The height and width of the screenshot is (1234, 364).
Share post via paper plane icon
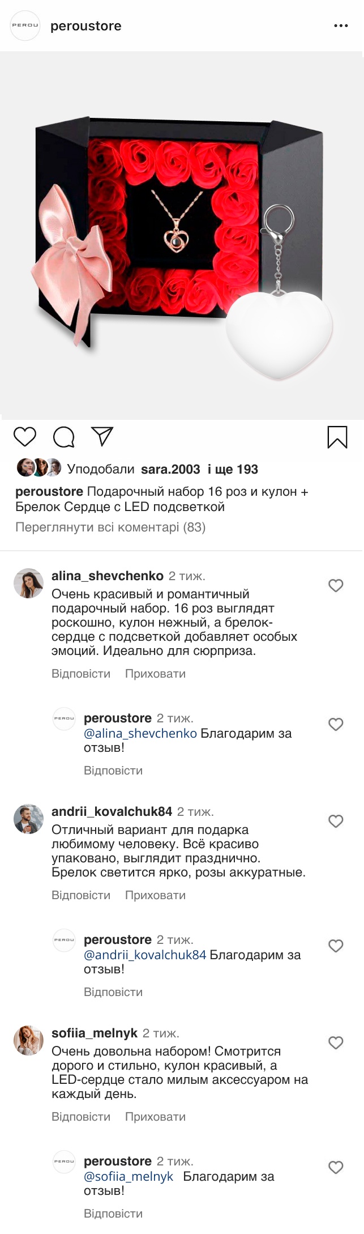coord(102,436)
